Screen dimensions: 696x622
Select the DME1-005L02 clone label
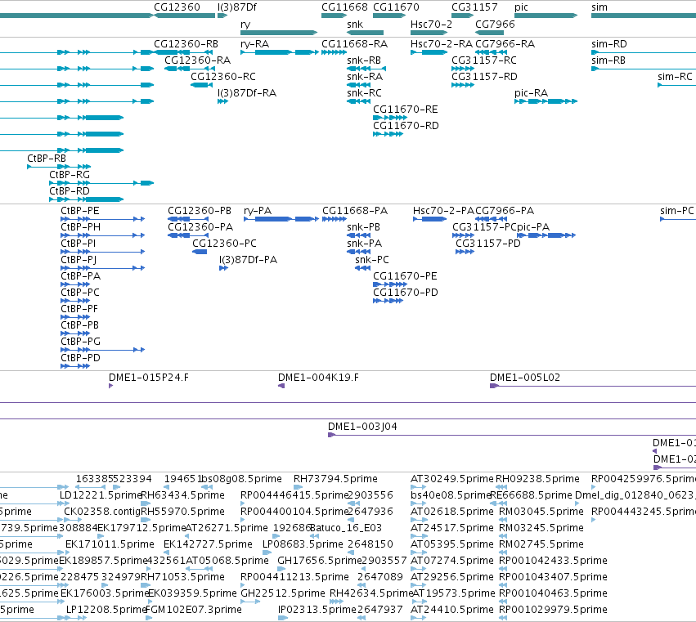pyautogui.click(x=525, y=378)
